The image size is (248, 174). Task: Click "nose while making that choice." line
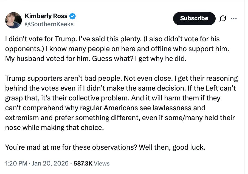[x=55, y=127]
